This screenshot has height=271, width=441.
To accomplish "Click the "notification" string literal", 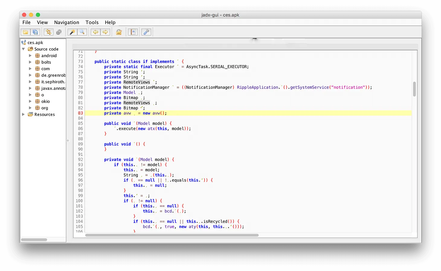I will [x=348, y=87].
